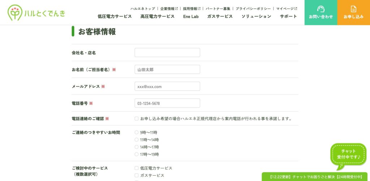The image size is (370, 181).
Task: Click the お客様情報 heading text
Action: 97,31
